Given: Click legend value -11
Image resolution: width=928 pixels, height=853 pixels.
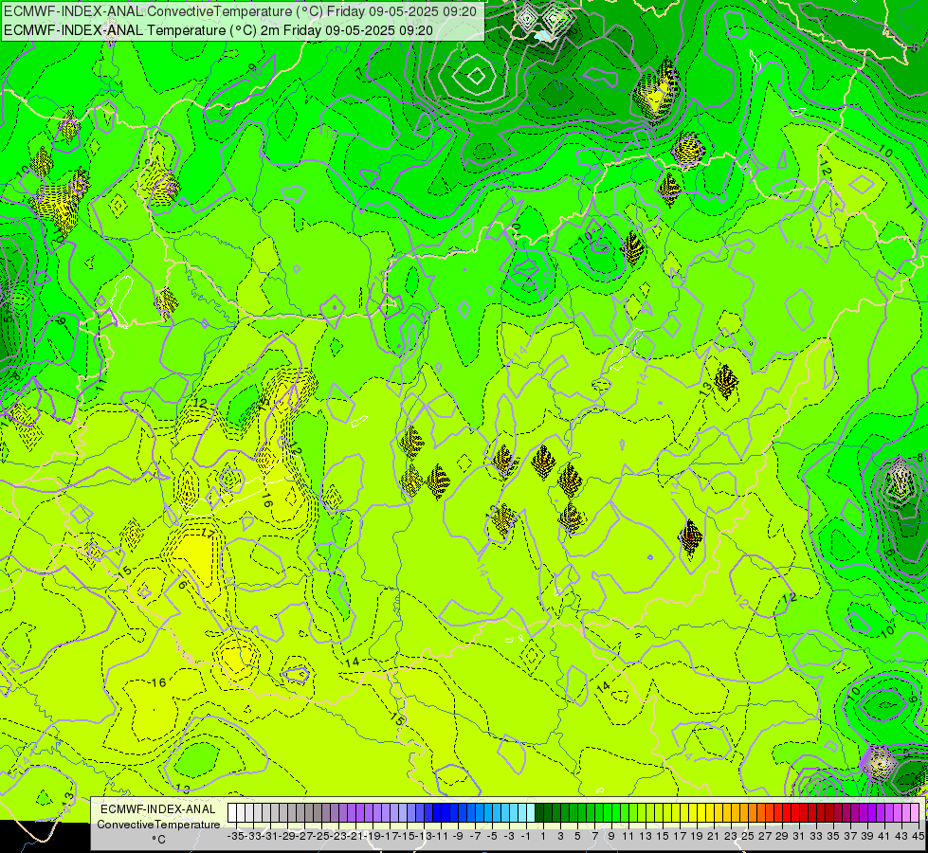Looking at the screenshot, I should click(441, 836).
